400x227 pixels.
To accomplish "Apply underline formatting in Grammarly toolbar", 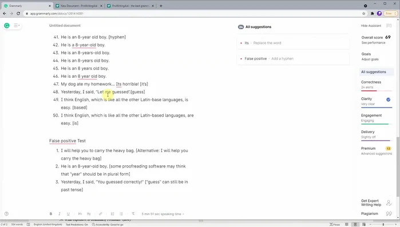I will (68, 214).
